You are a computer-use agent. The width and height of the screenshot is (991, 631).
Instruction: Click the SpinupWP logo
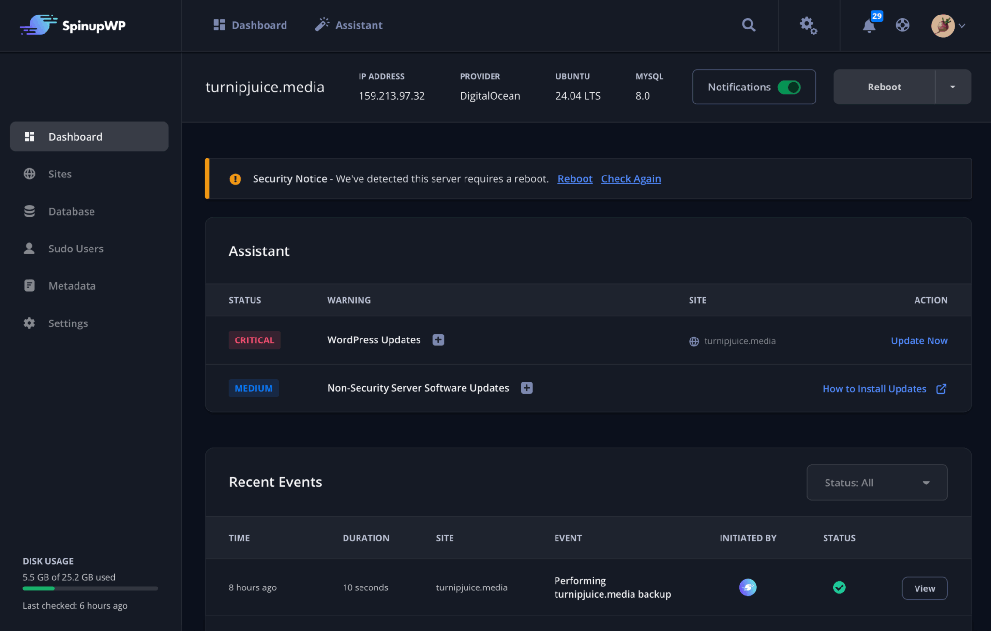pyautogui.click(x=73, y=25)
